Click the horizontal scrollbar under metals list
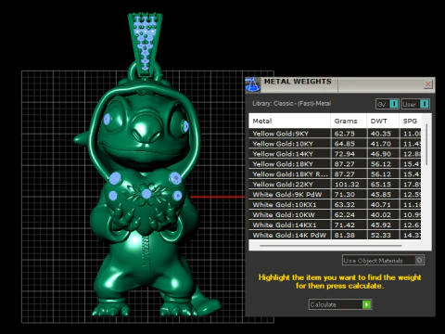The height and width of the screenshot is (334, 445). [x=331, y=246]
